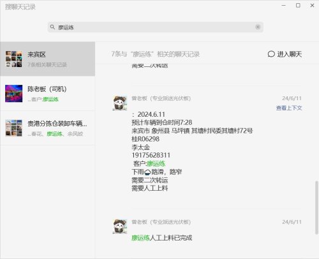Click 曾老板 avatar on first message
The width and height of the screenshot is (319, 259).
(x=120, y=103)
